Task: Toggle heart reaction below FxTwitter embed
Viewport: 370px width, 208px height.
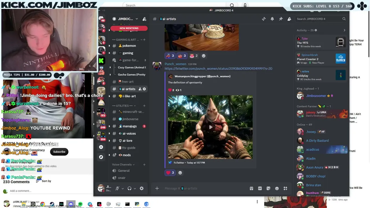Action: click(x=170, y=173)
